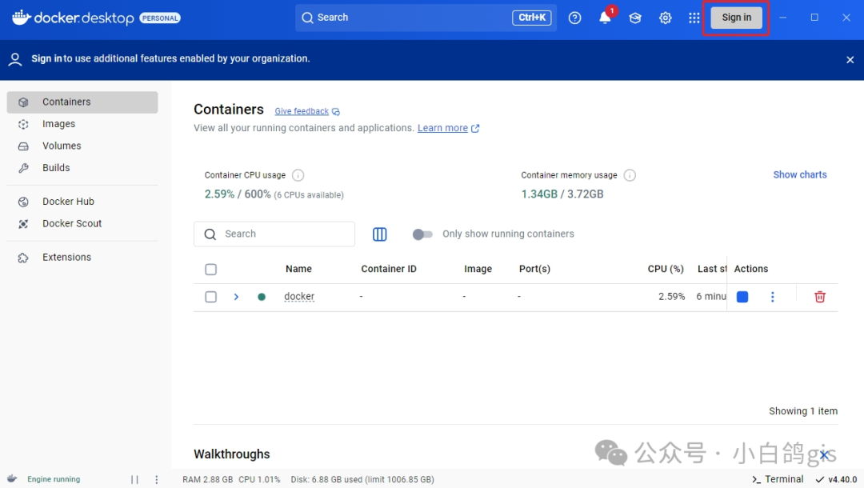Viewport: 864px width, 488px height.
Task: Click the CPU usage info icon
Action: [298, 175]
